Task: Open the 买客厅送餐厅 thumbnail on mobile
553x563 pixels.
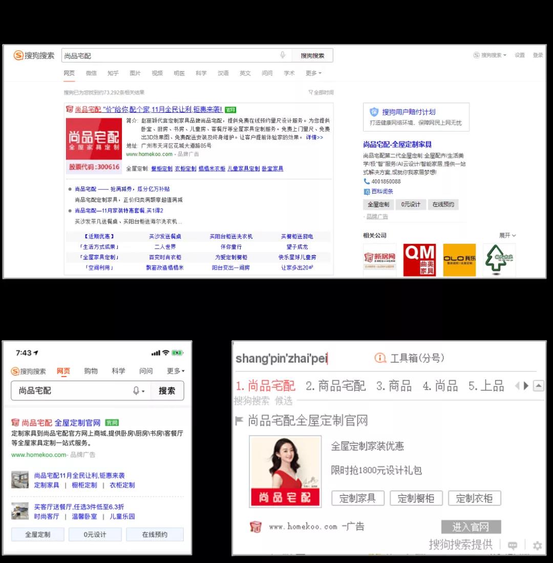Action: (20, 511)
